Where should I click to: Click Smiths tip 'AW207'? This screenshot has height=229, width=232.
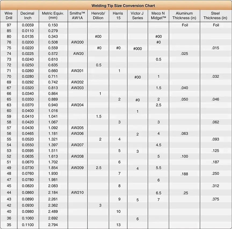tap(77, 145)
